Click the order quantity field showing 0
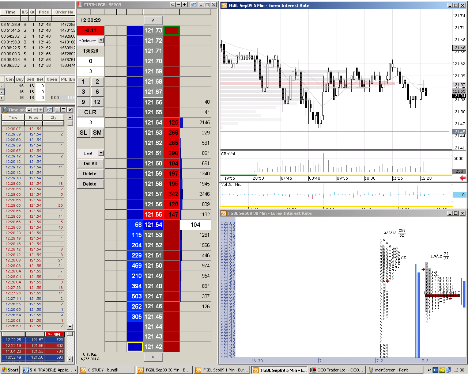 click(x=91, y=61)
